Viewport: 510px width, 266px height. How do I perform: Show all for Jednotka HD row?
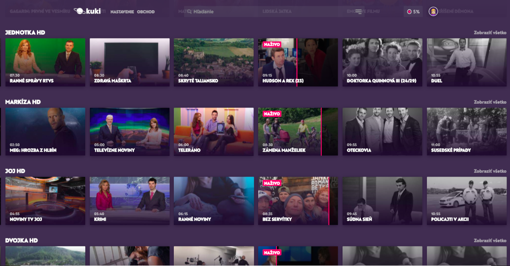(x=490, y=33)
